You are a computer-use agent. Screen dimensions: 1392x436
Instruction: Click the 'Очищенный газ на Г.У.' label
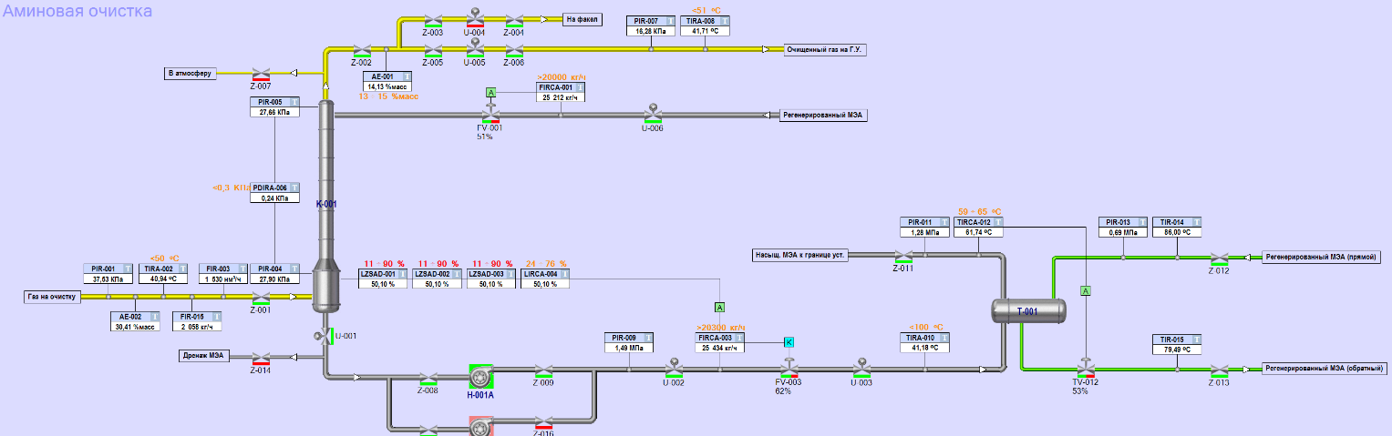825,51
